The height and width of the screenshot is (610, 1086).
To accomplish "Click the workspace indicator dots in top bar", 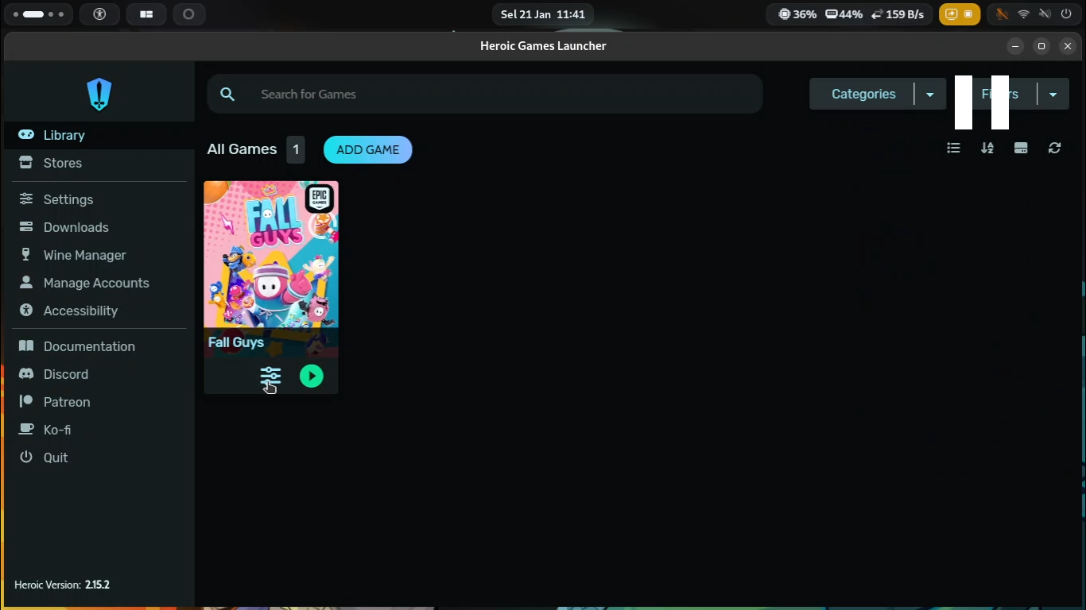I will 39,14.
